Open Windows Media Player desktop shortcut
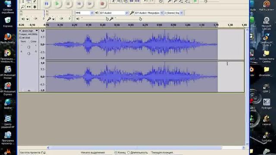The width and height of the screenshot is (276, 155). (8, 56)
